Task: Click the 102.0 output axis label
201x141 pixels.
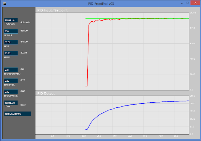Action: (193, 119)
